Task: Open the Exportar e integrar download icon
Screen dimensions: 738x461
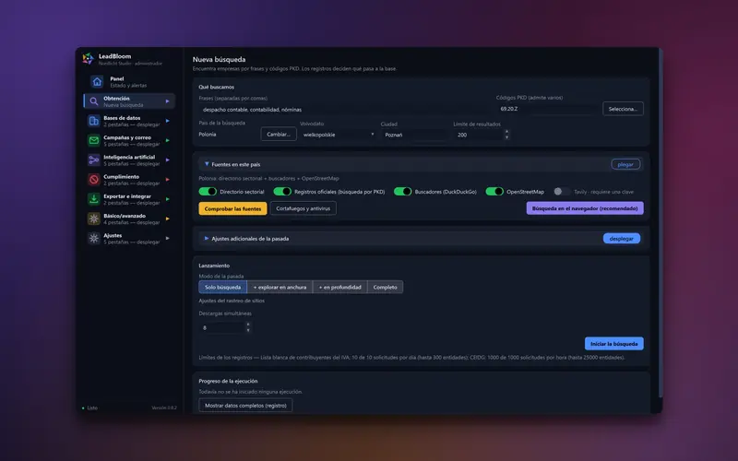Action: pos(94,199)
